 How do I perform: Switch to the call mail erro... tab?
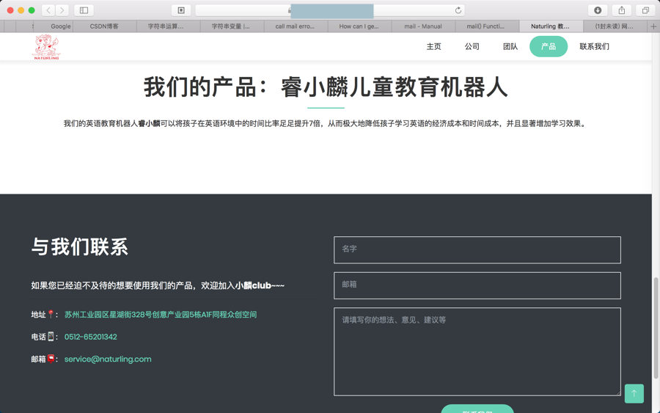[x=295, y=26]
